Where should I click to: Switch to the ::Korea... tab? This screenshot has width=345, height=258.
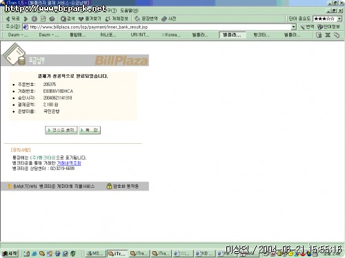171,35
